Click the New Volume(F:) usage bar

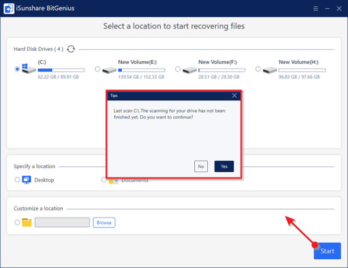tap(222, 70)
